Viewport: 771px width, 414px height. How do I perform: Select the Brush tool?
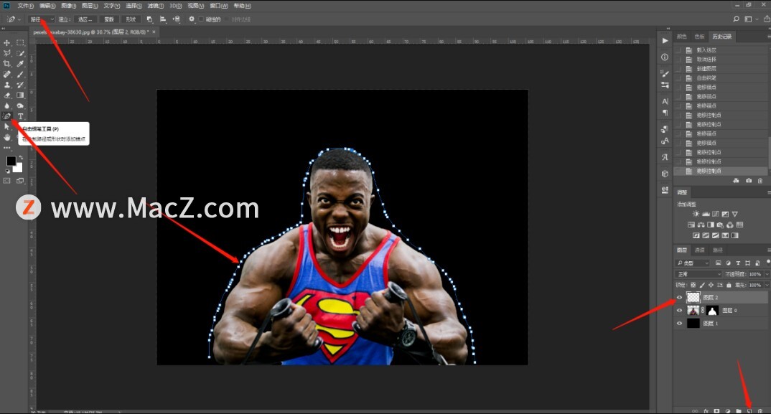coord(20,74)
